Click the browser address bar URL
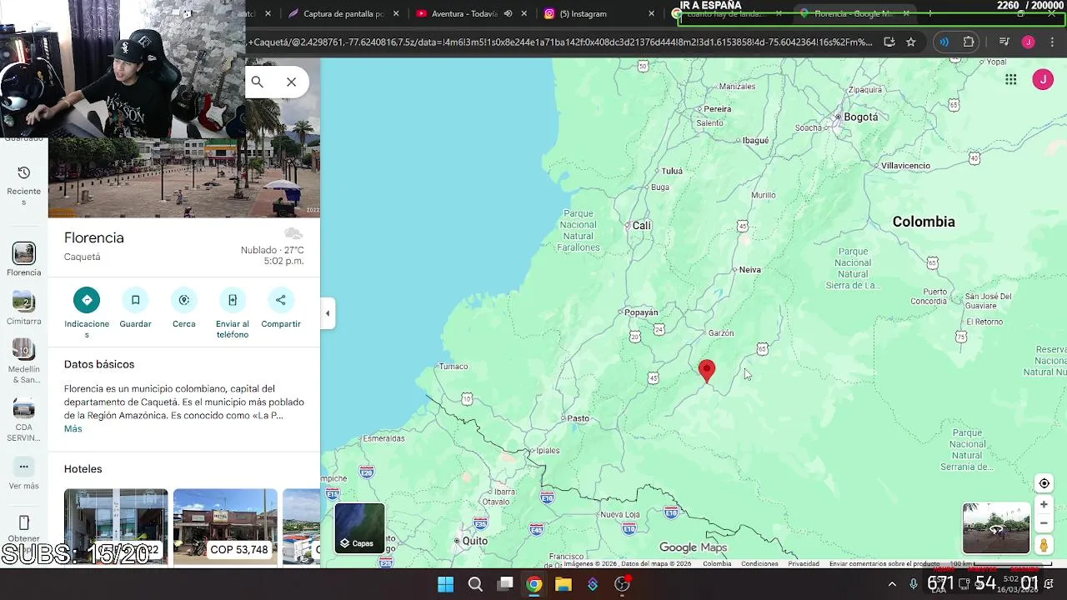Image resolution: width=1067 pixels, height=600 pixels. pyautogui.click(x=560, y=42)
